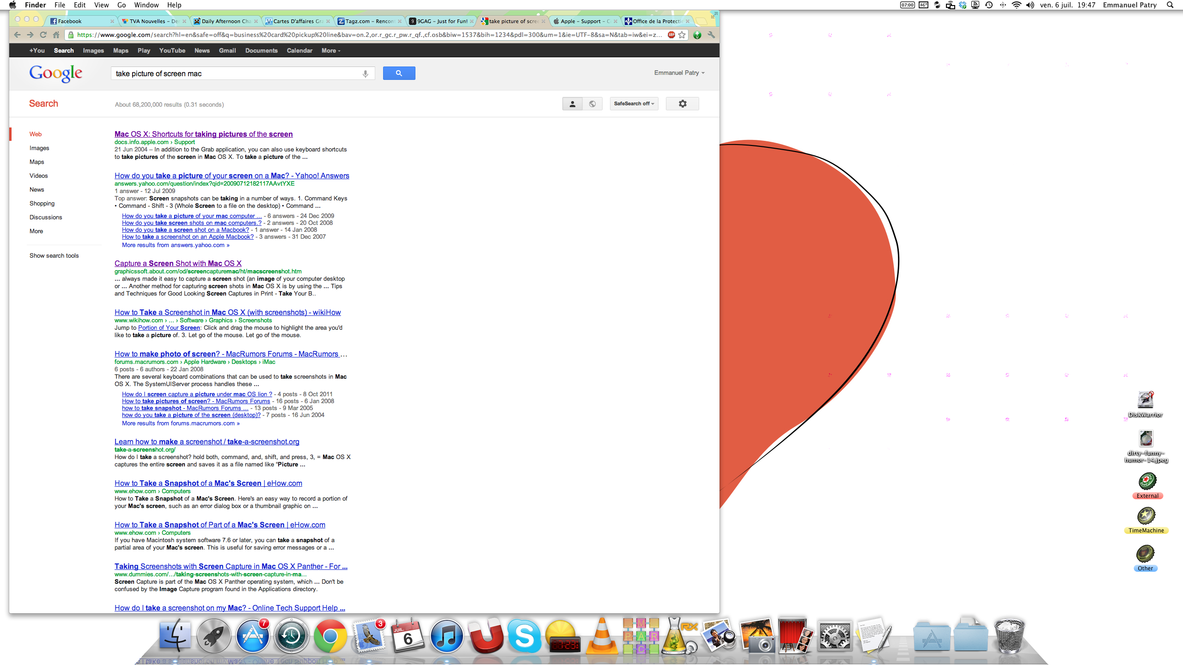Toggle global results globe button
This screenshot has height=665, width=1183.
click(x=592, y=104)
